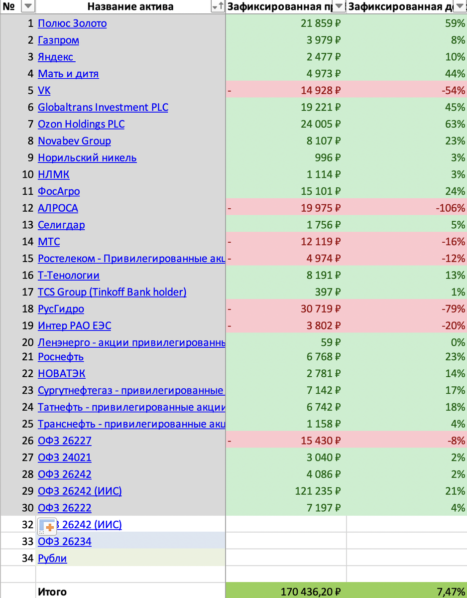Open the НОВАТЭК link

click(62, 374)
